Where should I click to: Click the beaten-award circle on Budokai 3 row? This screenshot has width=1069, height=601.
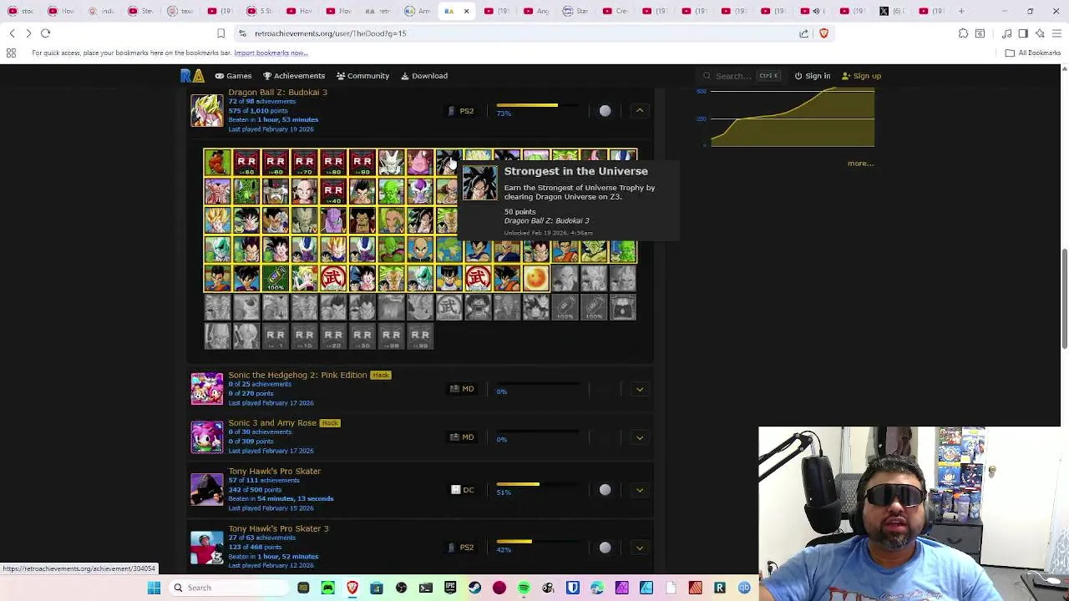tap(605, 111)
